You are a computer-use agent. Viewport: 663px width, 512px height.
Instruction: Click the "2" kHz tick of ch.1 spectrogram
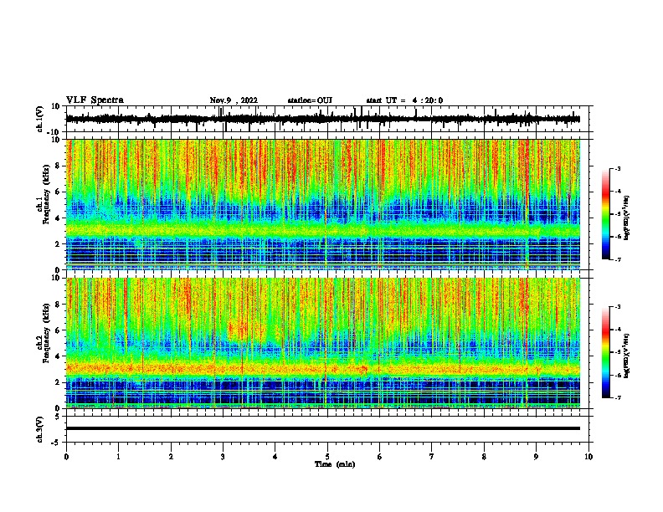[59, 244]
